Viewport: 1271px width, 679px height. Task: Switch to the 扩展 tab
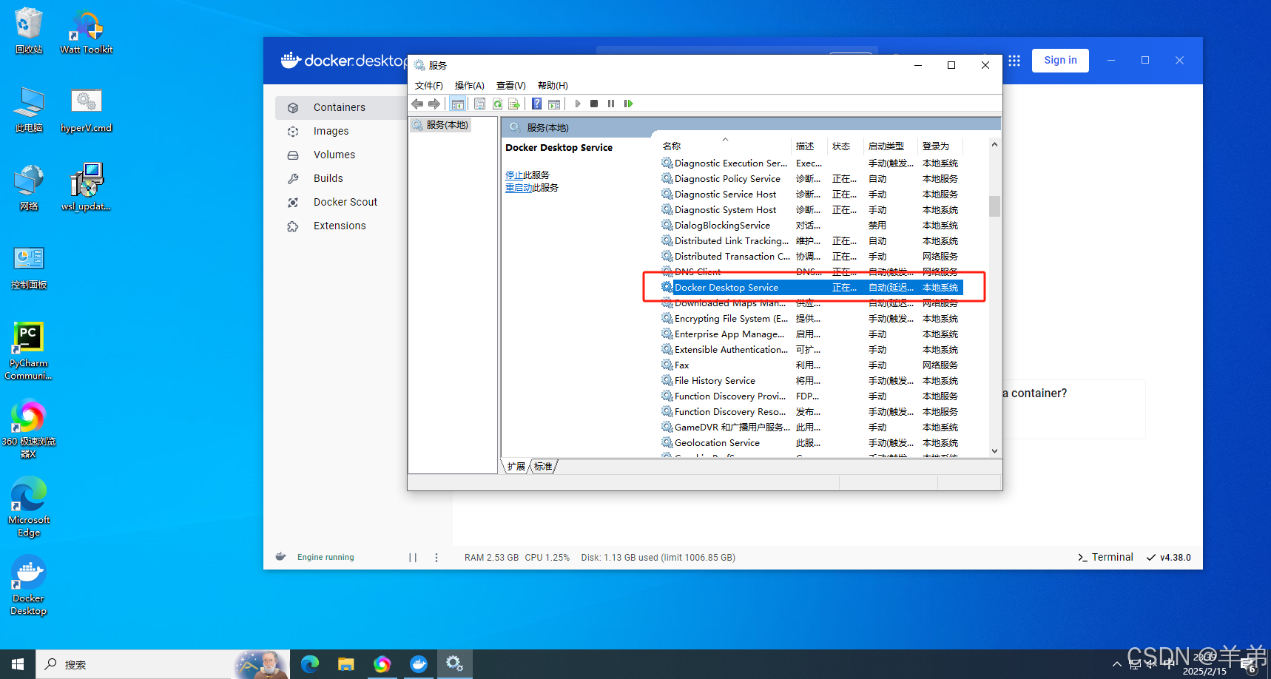pos(516,467)
